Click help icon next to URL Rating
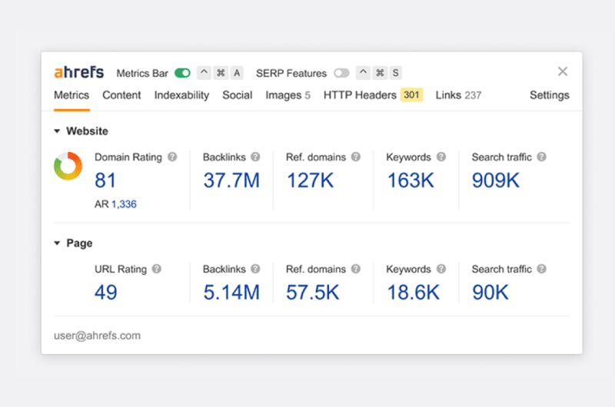This screenshot has height=407, width=615. coord(157,269)
